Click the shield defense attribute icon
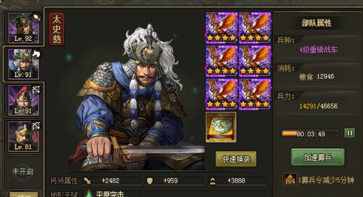The image size is (363, 197). coord(150,181)
